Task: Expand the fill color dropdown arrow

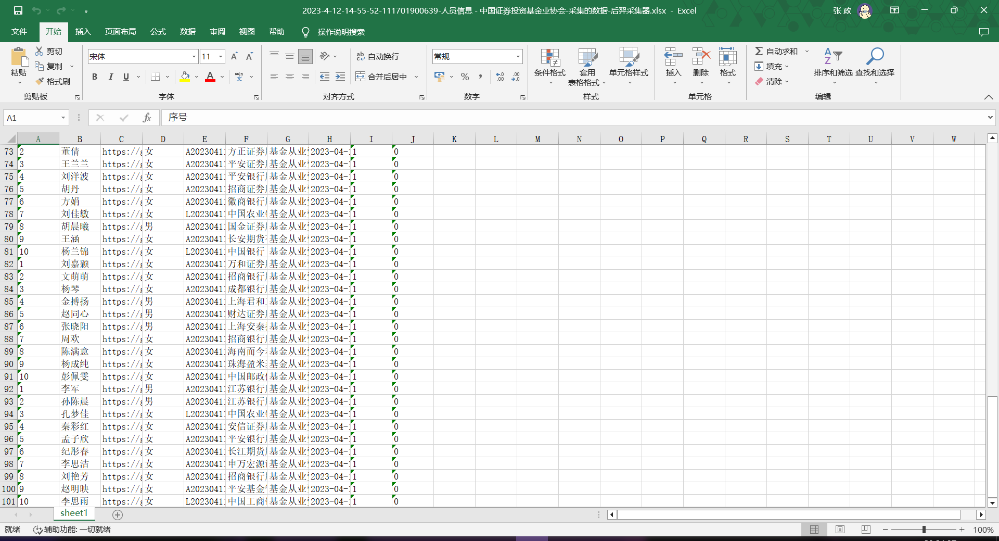Action: pyautogui.click(x=197, y=77)
